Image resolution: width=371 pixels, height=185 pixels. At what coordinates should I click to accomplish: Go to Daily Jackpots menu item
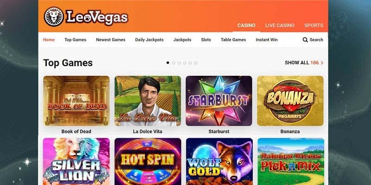coord(149,40)
